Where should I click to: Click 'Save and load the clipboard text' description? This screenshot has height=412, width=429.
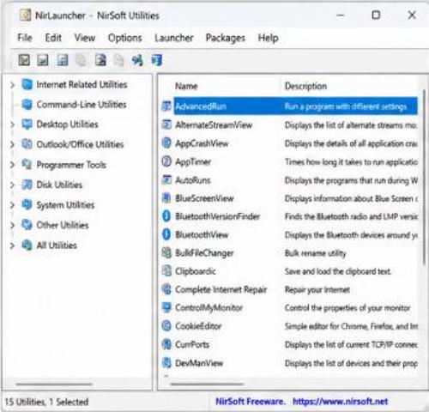[x=338, y=271]
